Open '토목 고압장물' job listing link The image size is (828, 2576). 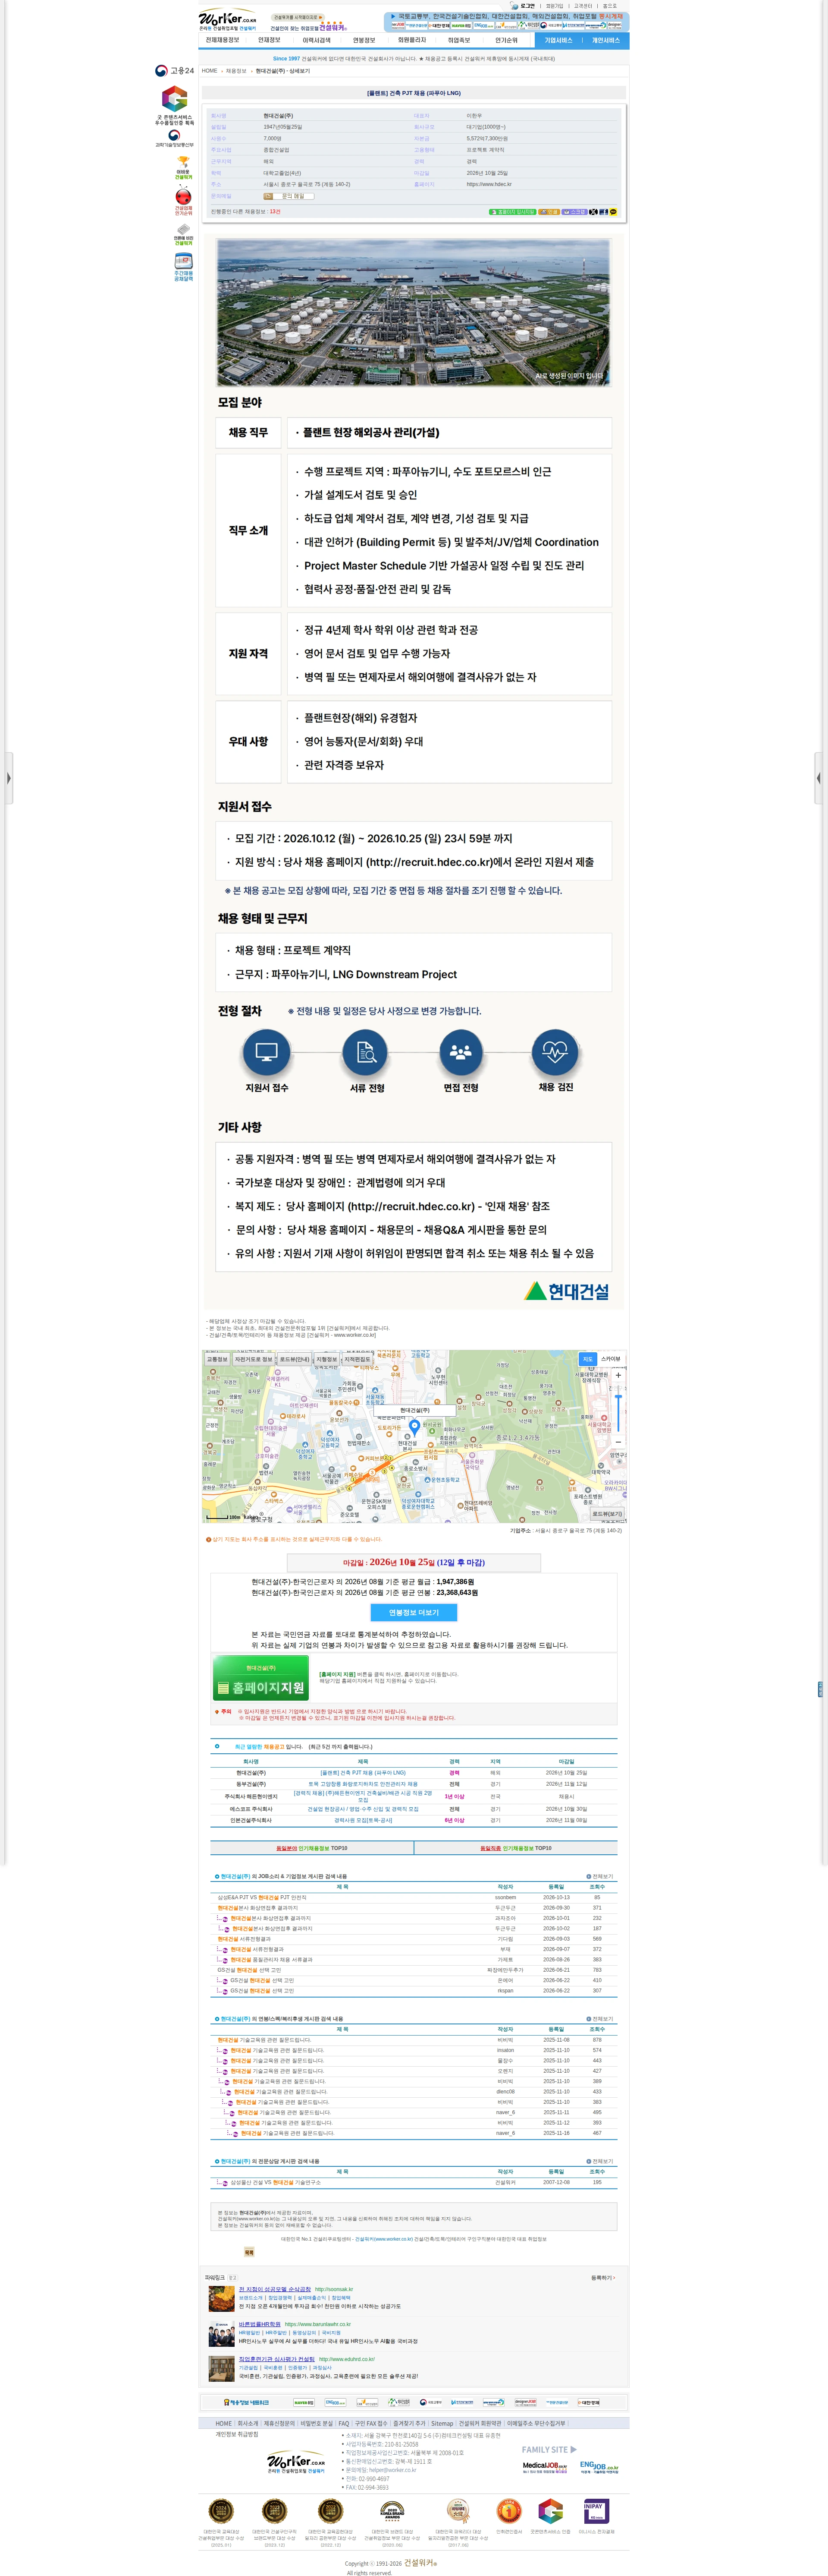coord(363,1783)
